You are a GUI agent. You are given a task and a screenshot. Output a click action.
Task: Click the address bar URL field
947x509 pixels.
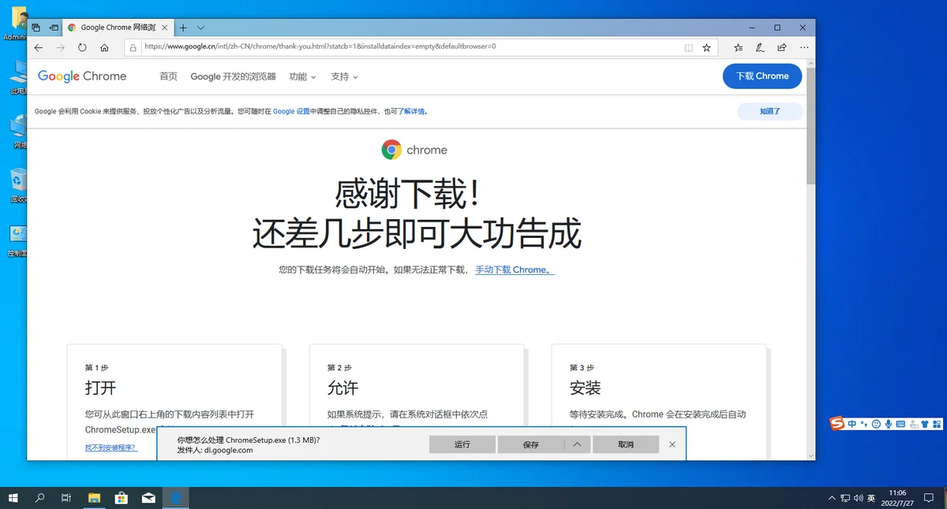coord(410,47)
